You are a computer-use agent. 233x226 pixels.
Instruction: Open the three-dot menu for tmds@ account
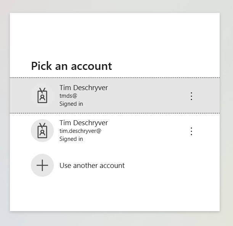[191, 96]
